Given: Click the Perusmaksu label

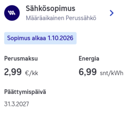Looking at the screenshot, I should click(21, 59).
